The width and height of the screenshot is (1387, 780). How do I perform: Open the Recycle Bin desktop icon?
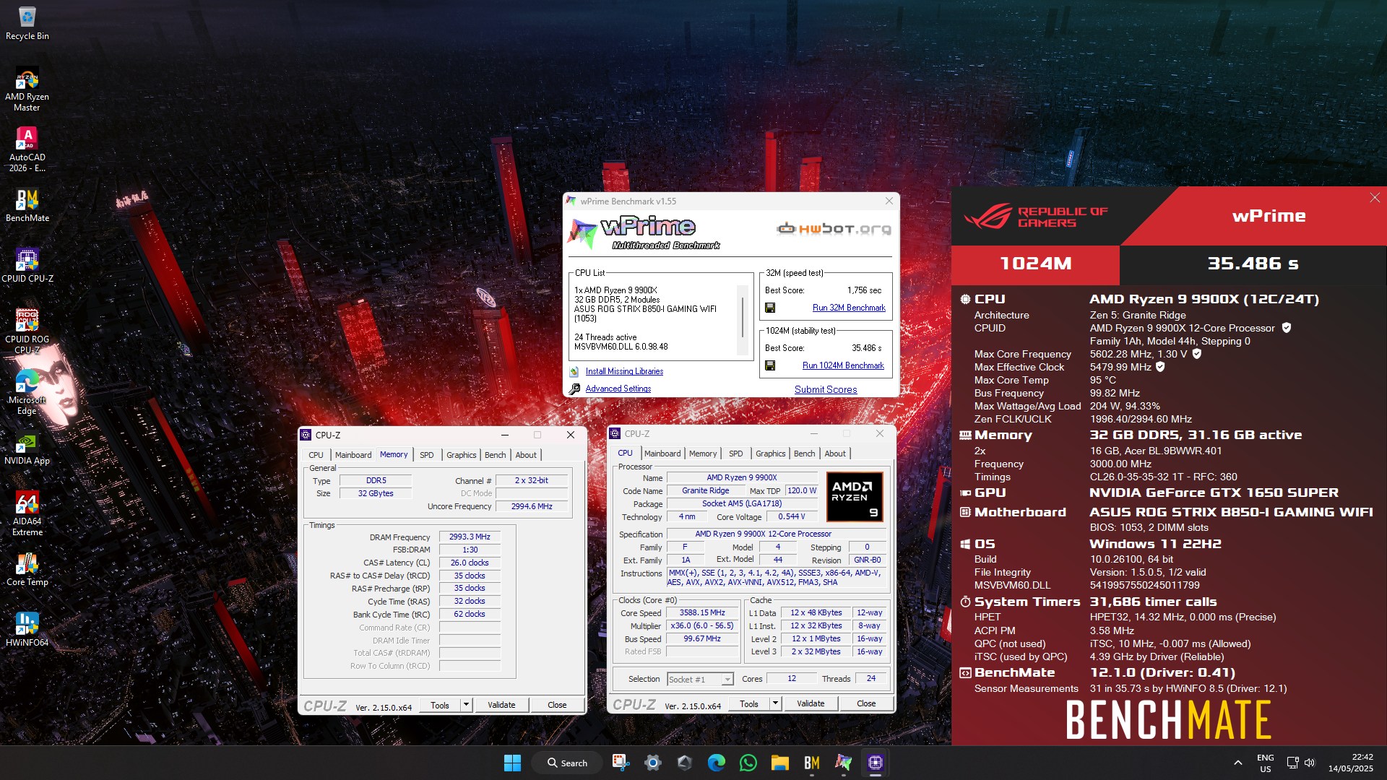27,23
